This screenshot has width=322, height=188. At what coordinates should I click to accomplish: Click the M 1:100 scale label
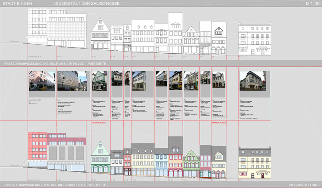(313, 3)
